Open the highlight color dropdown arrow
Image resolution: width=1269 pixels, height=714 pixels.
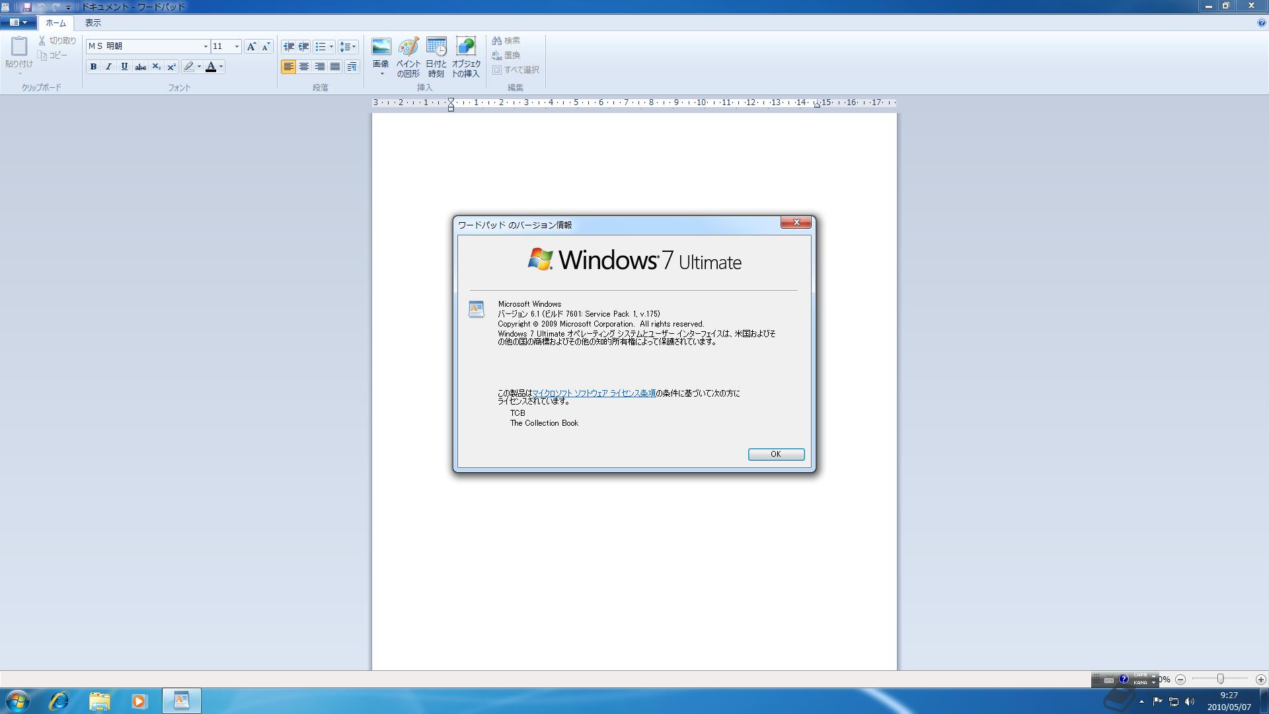point(199,67)
